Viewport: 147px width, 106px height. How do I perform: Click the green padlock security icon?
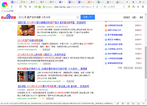pyautogui.click(x=44, y=7)
